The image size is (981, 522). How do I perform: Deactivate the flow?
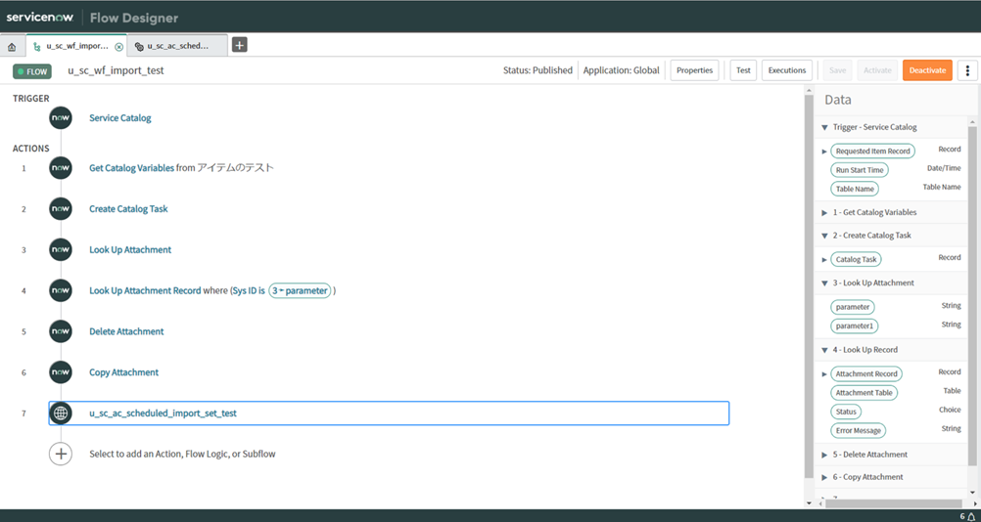[x=927, y=70]
